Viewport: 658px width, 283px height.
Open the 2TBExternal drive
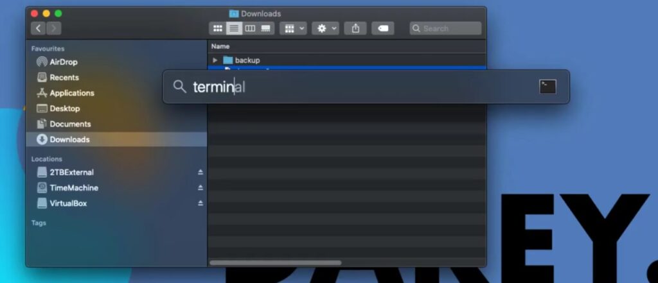[116, 173]
